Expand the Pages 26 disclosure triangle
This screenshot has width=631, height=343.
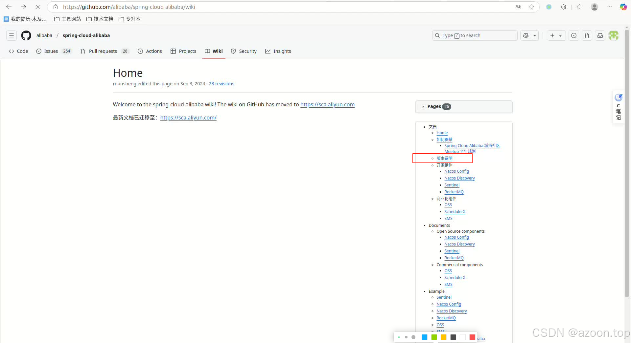click(x=423, y=107)
